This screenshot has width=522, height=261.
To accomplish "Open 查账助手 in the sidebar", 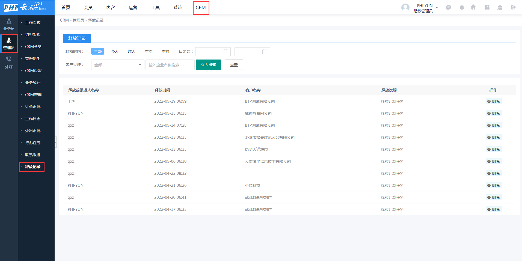I will point(33,59).
